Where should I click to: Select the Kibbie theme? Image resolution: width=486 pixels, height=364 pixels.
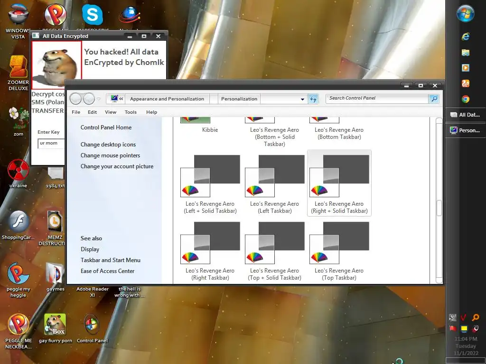tap(210, 126)
